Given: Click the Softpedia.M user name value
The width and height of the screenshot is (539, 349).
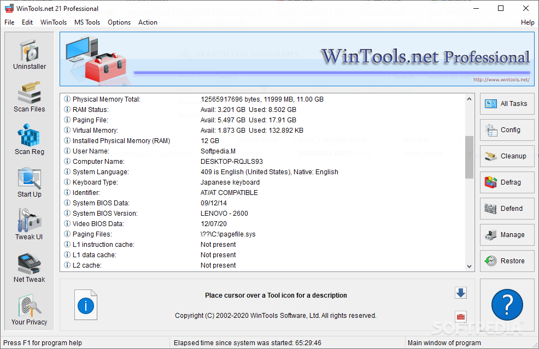Looking at the screenshot, I should coord(218,151).
